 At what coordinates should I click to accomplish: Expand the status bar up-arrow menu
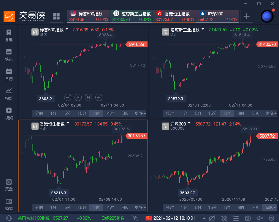[204, 218]
